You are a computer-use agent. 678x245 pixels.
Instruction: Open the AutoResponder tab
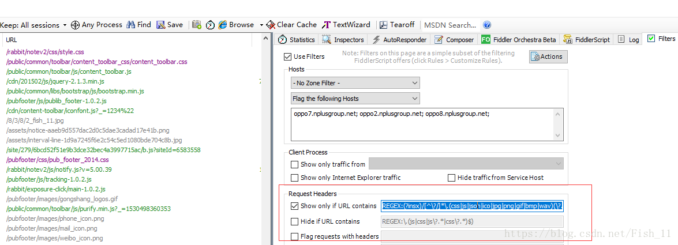coord(399,40)
